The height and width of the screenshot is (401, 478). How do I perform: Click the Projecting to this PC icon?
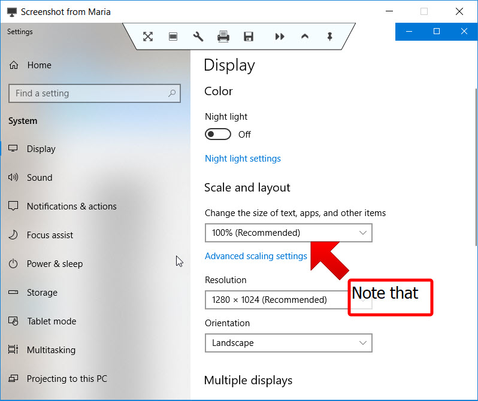click(13, 378)
